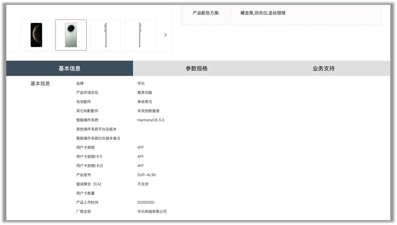The image size is (397, 225).
Task: Click the 智能操作系统 label
Action: click(87, 120)
